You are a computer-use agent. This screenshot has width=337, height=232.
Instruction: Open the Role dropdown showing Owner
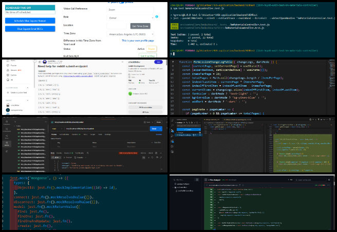130,18
